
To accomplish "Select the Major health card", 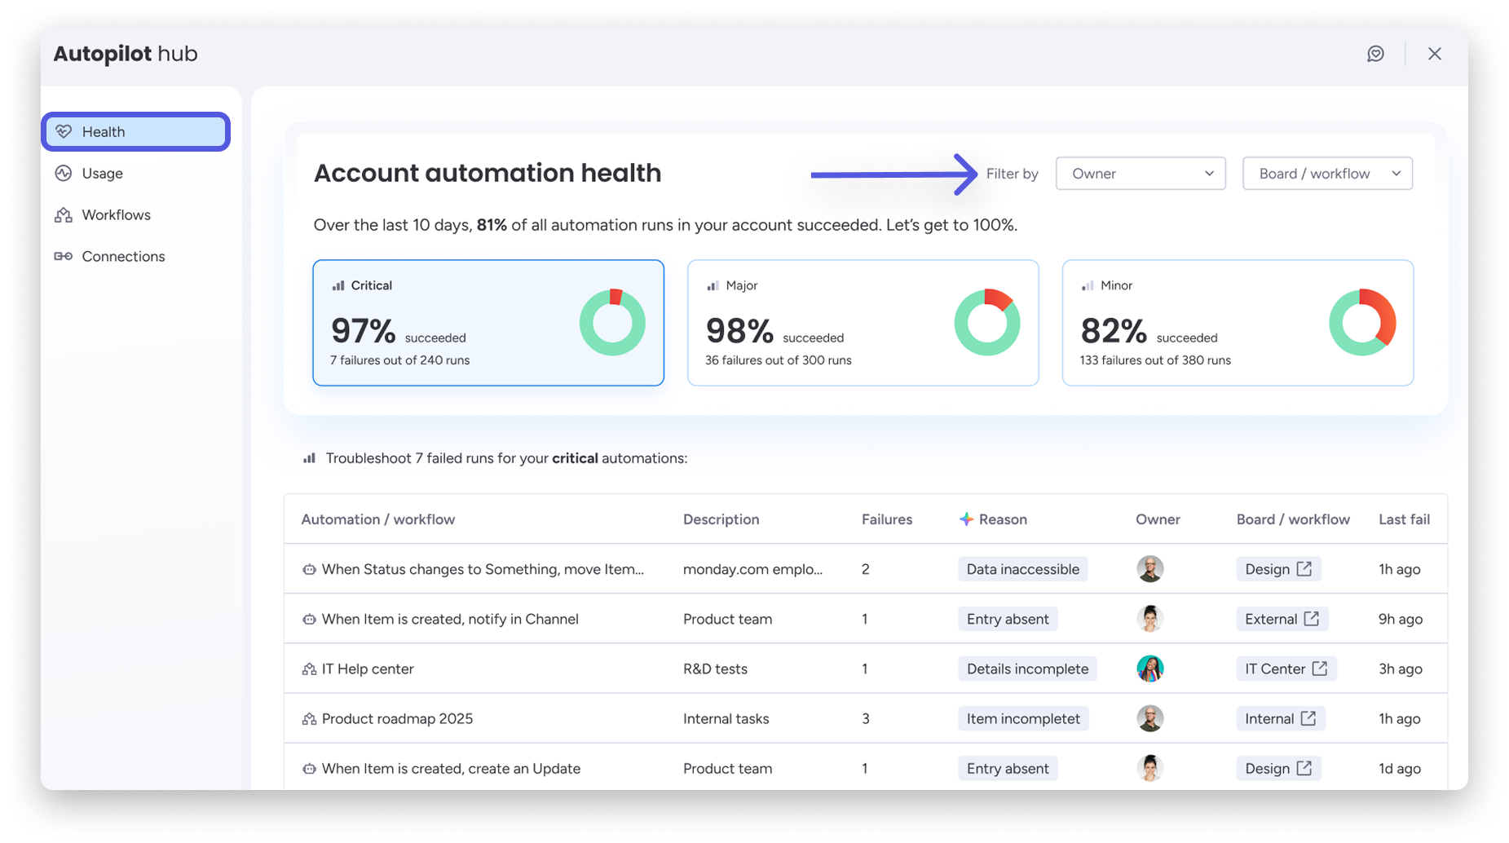I will click(862, 323).
